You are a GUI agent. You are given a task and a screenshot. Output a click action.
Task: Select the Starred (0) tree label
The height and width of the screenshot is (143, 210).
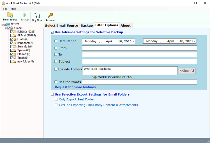24,54
